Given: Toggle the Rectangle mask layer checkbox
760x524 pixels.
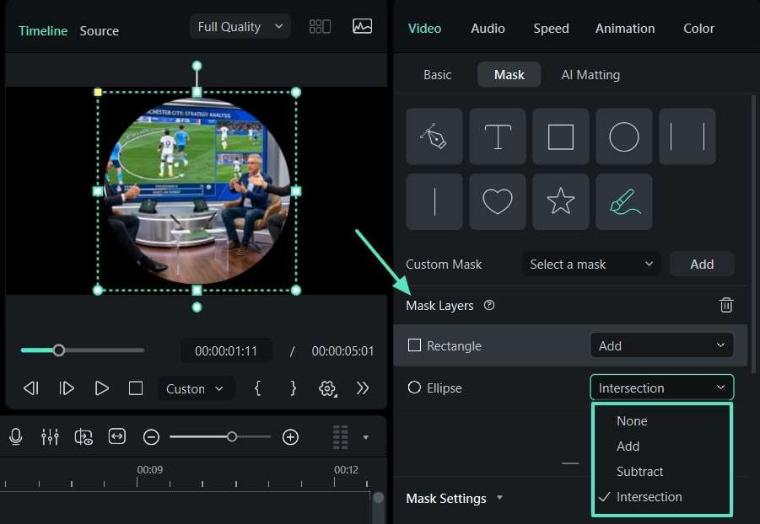Looking at the screenshot, I should pyautogui.click(x=414, y=345).
